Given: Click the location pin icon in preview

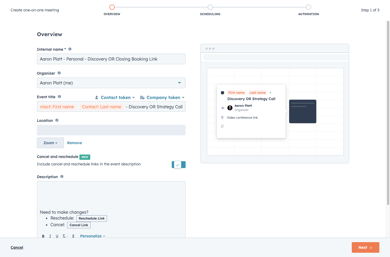Looking at the screenshot, I should tap(222, 117).
